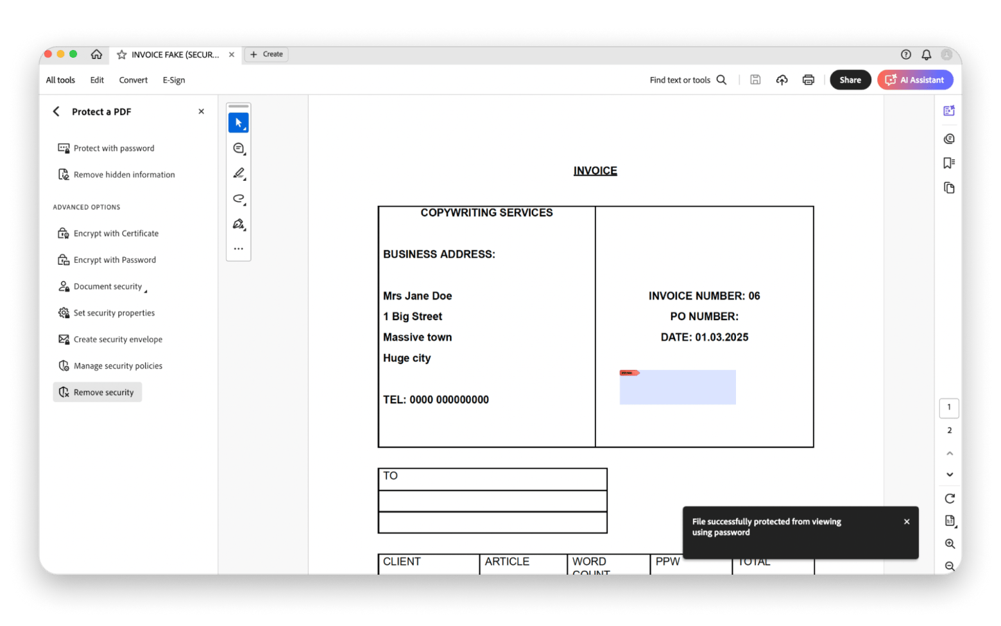Open more tools via the ellipsis

239,249
